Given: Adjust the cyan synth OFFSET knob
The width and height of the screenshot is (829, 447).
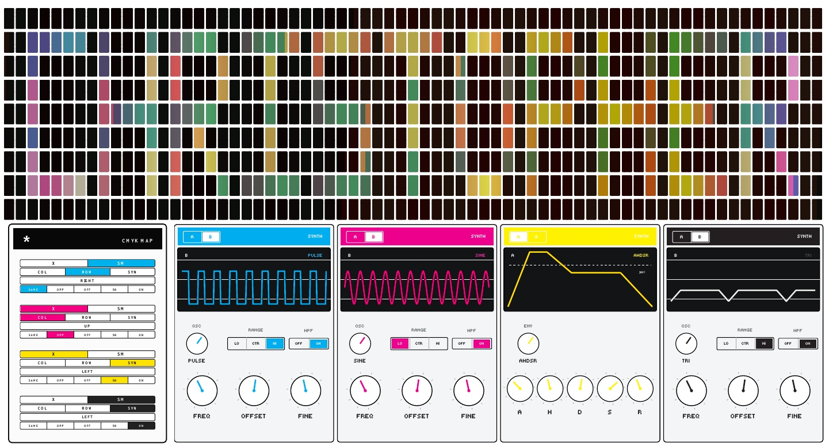Looking at the screenshot, I should click(x=254, y=391).
